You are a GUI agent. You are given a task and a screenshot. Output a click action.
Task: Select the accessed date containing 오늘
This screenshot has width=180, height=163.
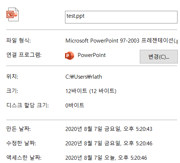(106, 158)
